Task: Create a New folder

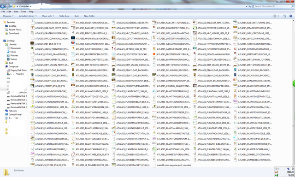Action: 89,16
